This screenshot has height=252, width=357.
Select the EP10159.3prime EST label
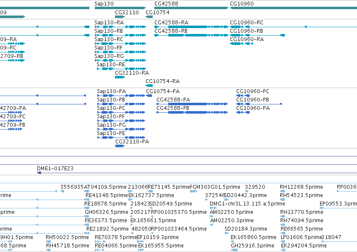coord(158,237)
